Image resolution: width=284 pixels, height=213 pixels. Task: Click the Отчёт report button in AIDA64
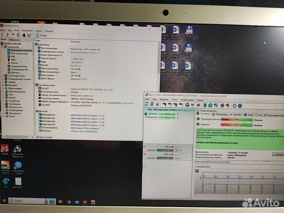(41, 35)
